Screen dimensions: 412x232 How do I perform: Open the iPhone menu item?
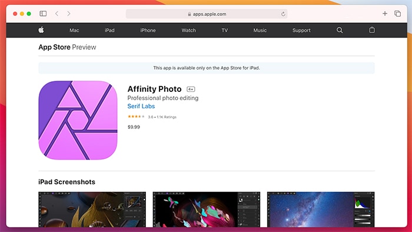click(148, 30)
